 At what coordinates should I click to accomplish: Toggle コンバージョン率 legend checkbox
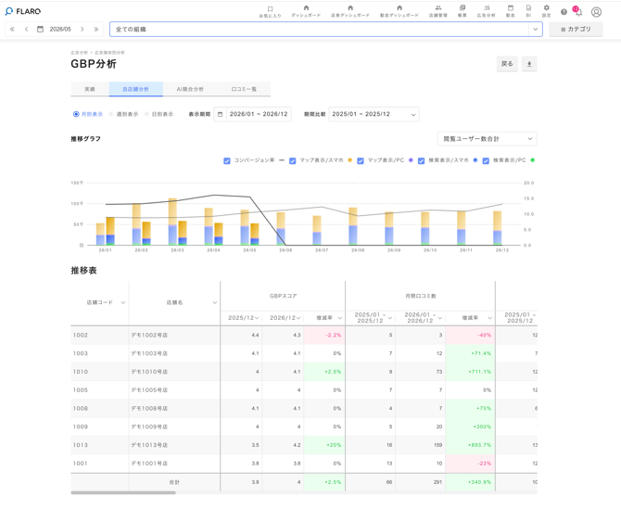[x=227, y=160]
